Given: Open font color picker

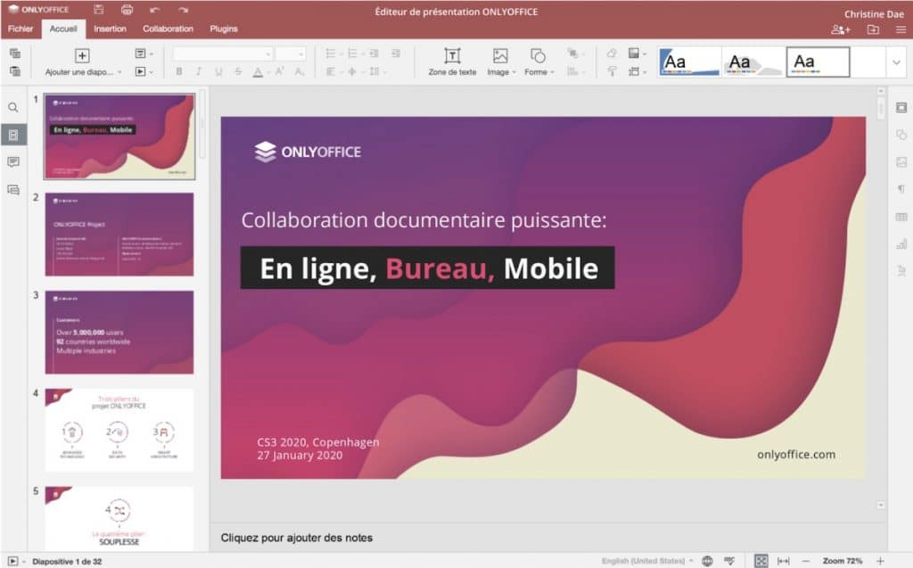Looking at the screenshot, I should 259,71.
